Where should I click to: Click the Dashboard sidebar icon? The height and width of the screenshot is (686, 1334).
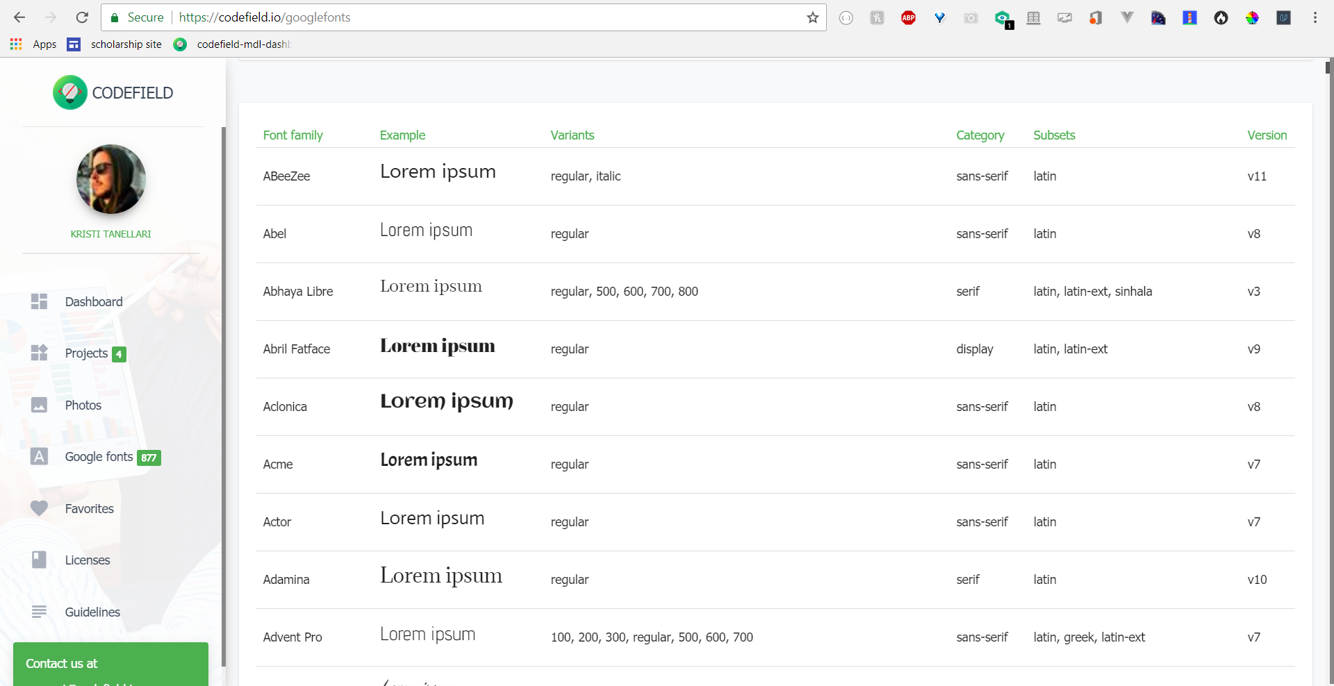40,301
